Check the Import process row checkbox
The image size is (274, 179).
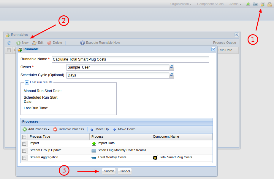point(24,144)
